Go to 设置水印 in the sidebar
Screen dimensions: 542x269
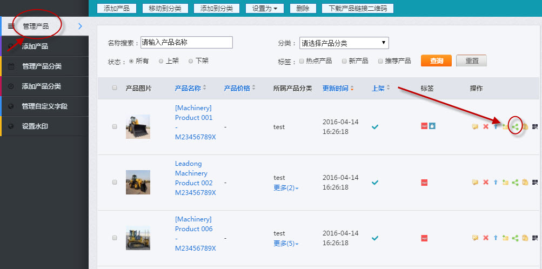[x=37, y=126]
